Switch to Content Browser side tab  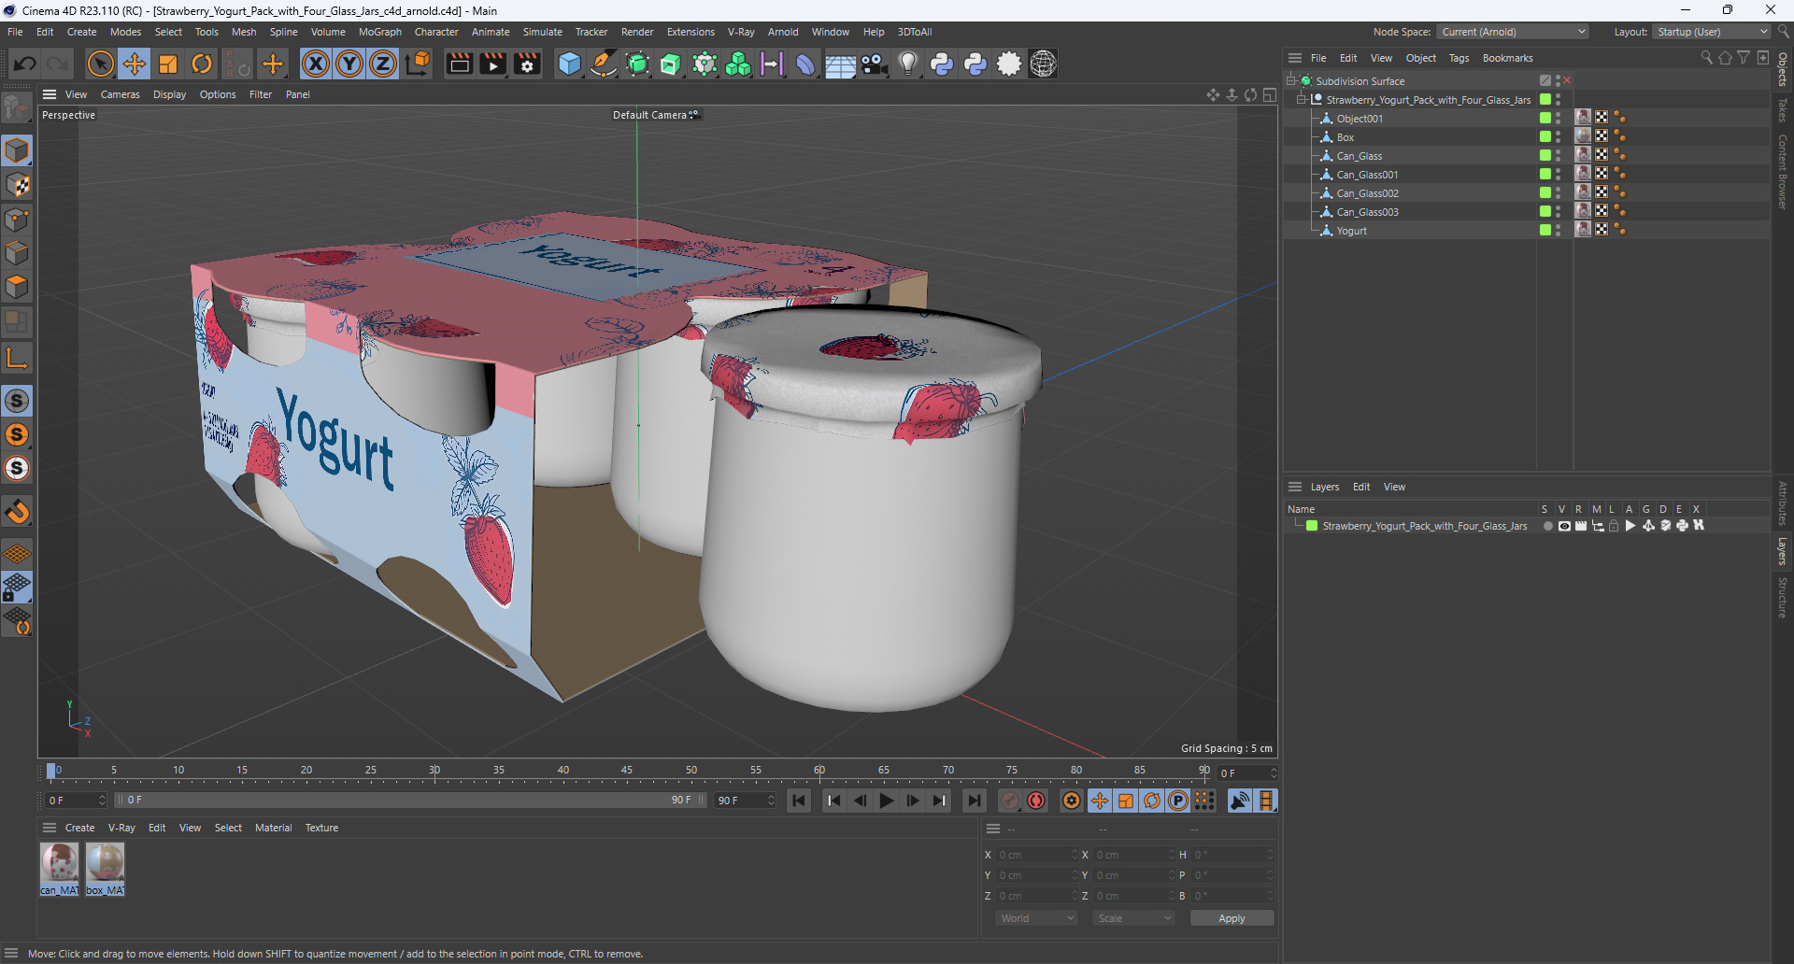pos(1783,172)
